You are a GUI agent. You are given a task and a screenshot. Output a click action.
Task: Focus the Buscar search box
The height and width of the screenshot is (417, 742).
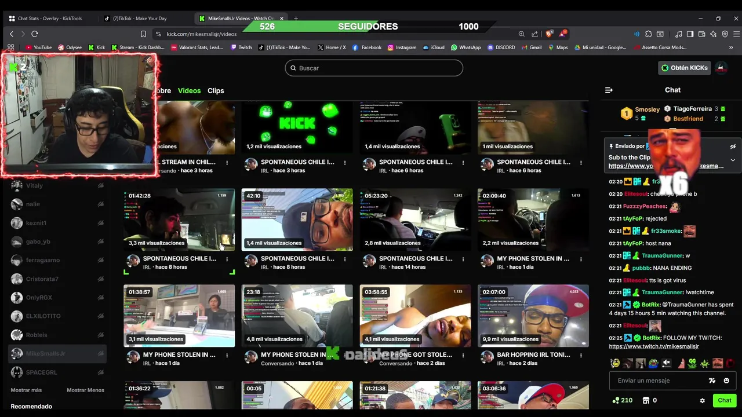coord(374,68)
